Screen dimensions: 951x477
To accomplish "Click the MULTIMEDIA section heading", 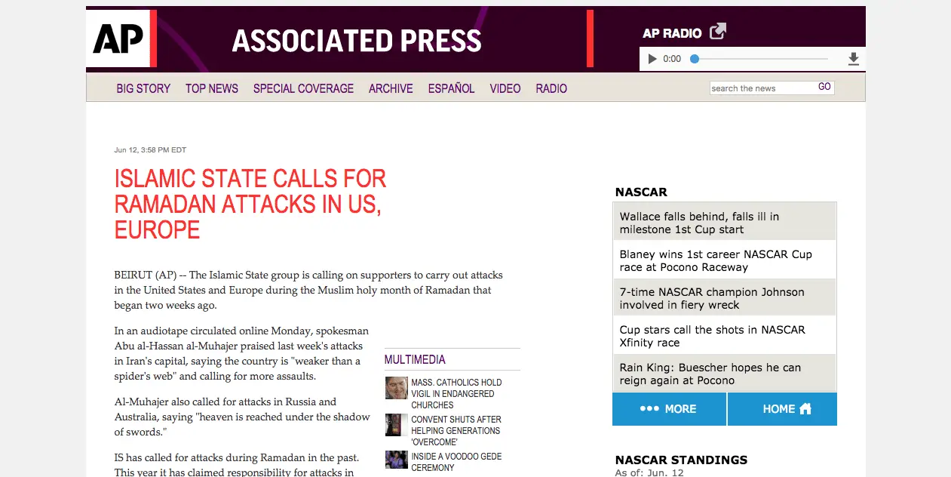I will (x=415, y=360).
